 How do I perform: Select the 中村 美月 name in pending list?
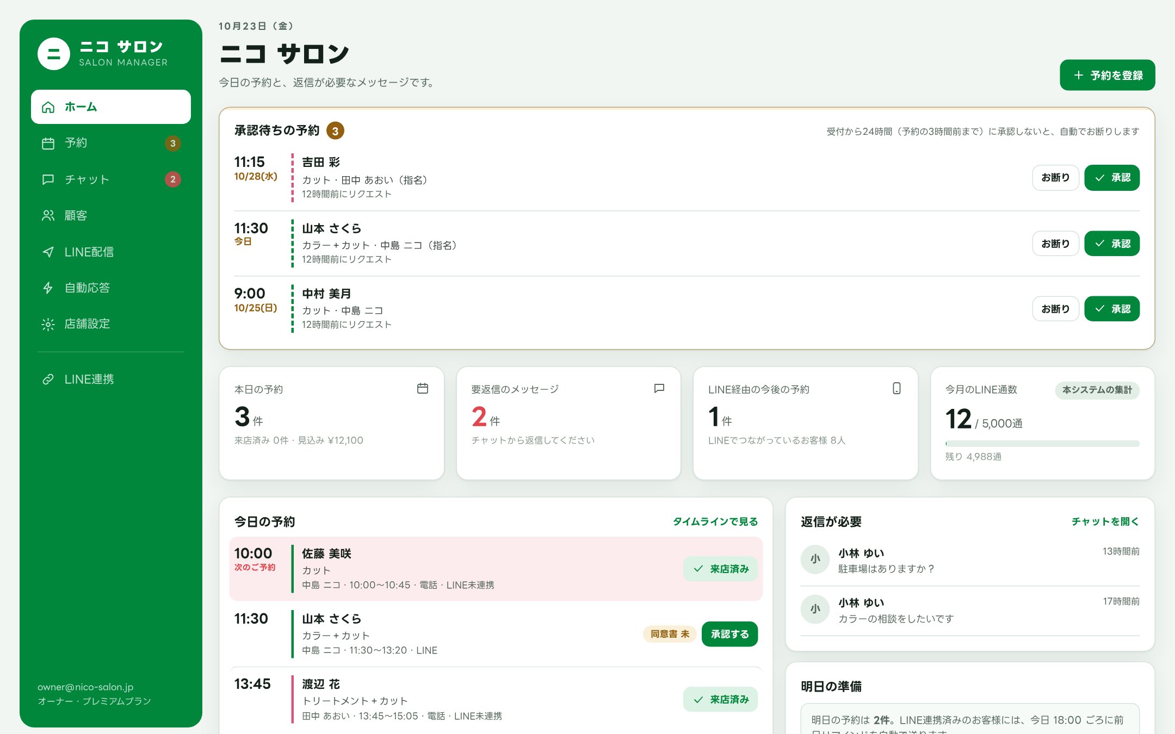(326, 294)
